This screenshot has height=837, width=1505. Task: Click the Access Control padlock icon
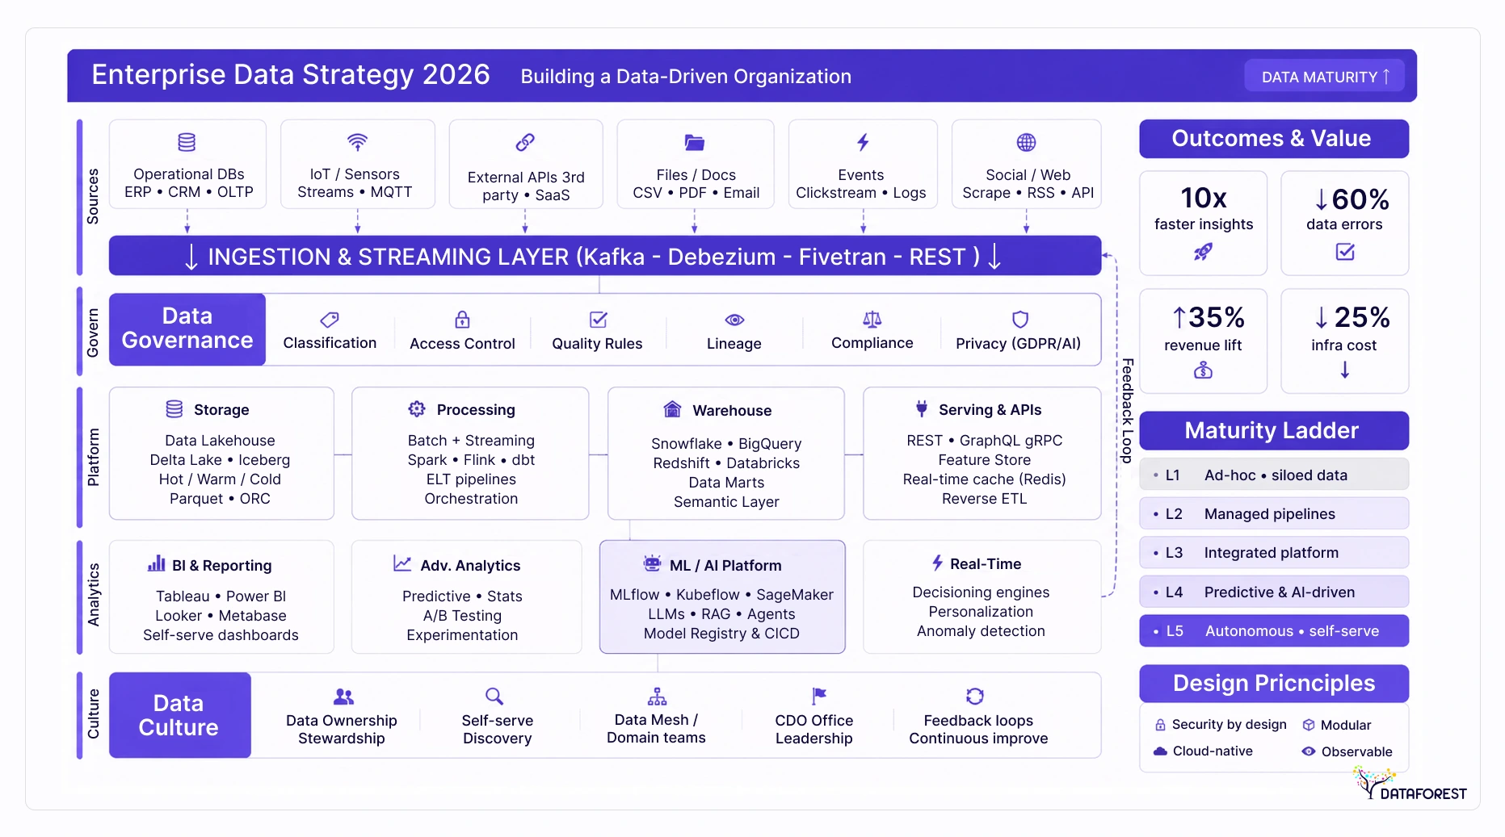462,320
